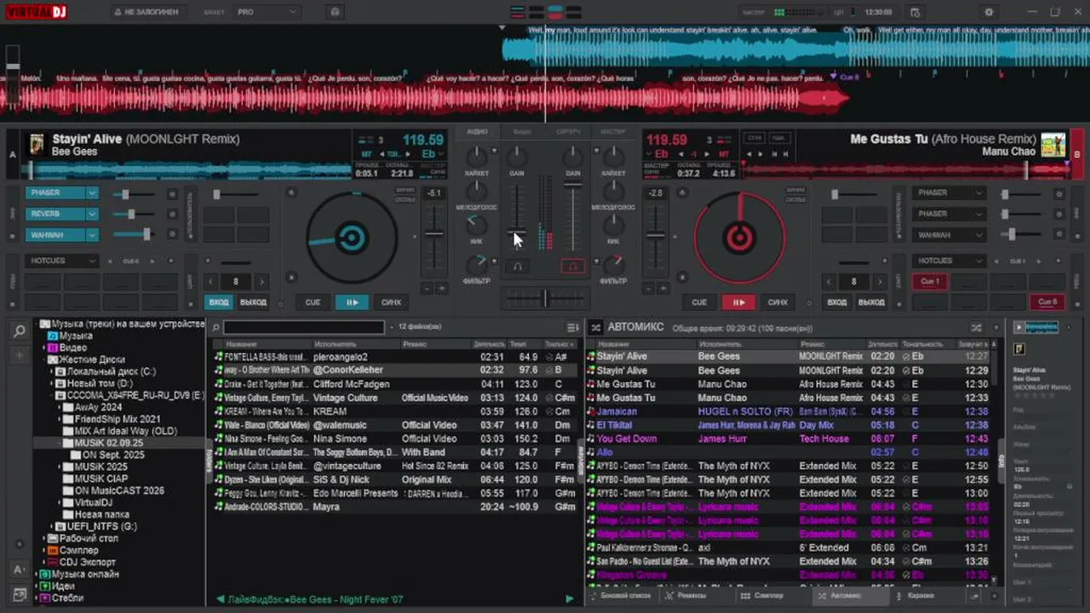This screenshot has width=1090, height=613.
Task: Click the play arrow next to LiveFeedback suggestion
Action: [x=570, y=599]
